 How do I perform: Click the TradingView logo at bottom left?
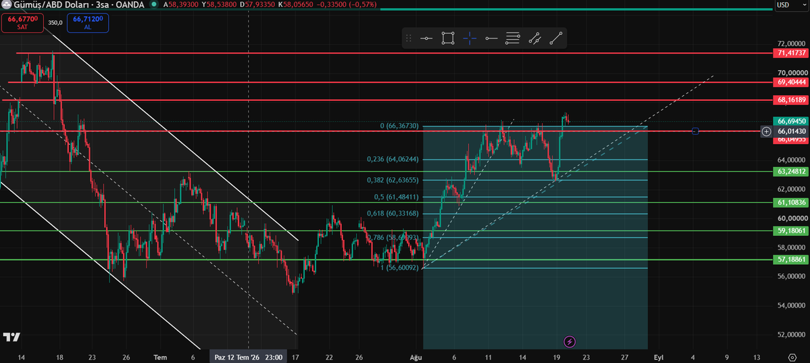pos(11,337)
